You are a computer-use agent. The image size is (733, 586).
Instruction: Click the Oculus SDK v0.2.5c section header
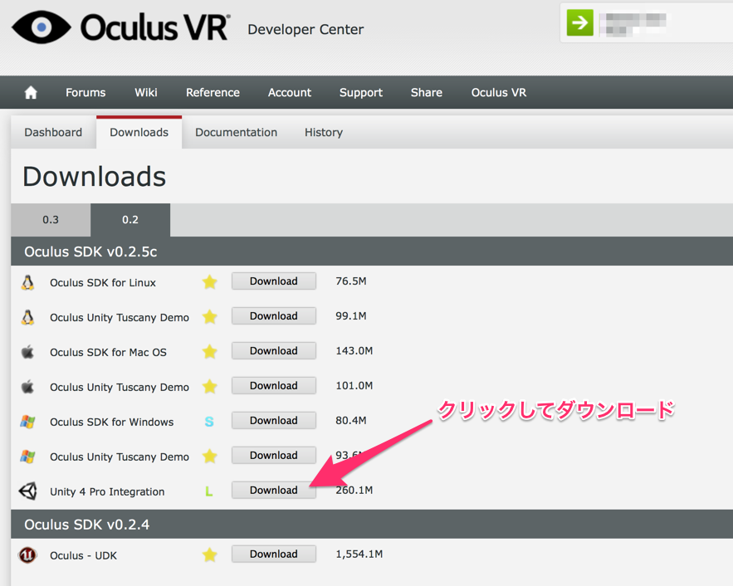tap(372, 251)
